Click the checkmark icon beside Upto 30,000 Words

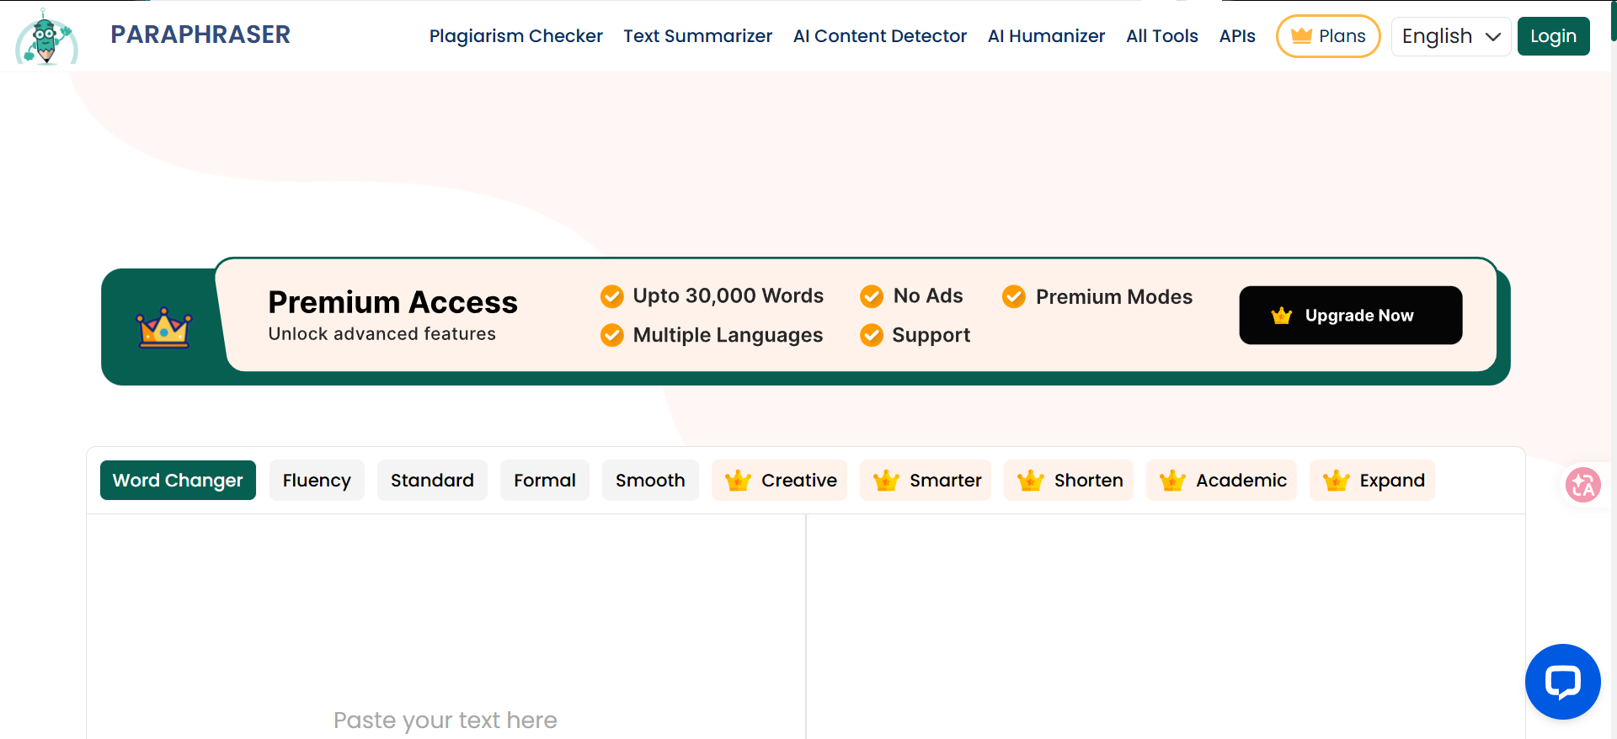tap(612, 296)
